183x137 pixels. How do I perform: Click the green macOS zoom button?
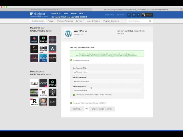[x=7, y=7]
